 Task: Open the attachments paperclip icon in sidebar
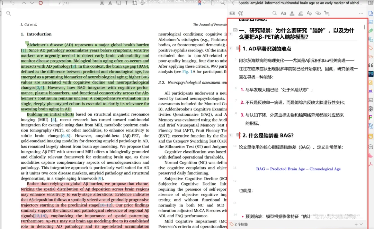(x=371, y=30)
